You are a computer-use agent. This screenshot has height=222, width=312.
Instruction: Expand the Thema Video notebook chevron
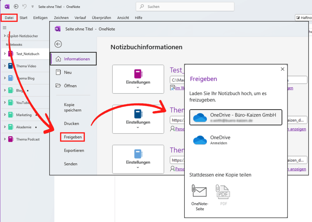pyautogui.click(x=5, y=66)
